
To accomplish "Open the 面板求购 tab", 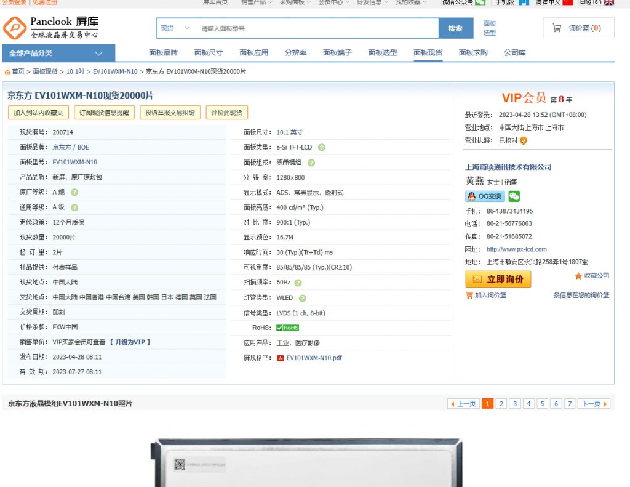I will [473, 53].
